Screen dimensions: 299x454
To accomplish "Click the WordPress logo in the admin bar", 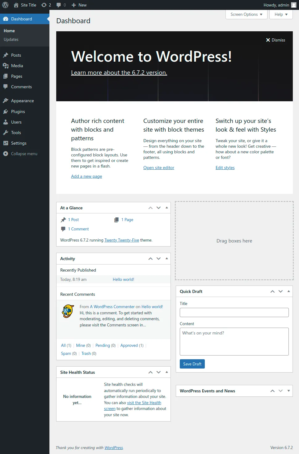I will tap(5, 5).
